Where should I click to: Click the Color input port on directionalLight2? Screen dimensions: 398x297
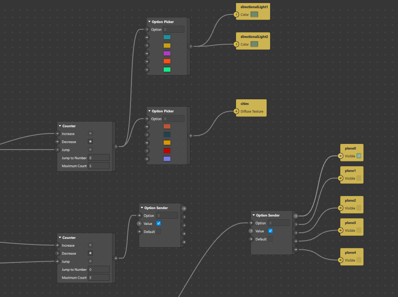236,44
